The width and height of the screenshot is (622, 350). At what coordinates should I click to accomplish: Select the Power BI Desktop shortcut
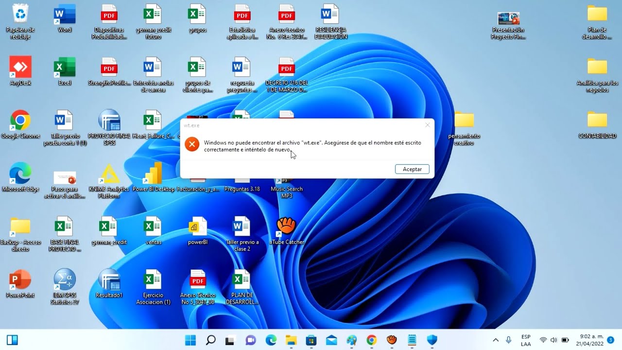click(x=153, y=177)
